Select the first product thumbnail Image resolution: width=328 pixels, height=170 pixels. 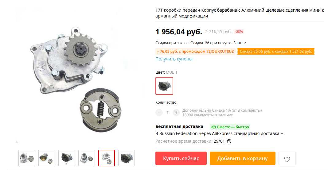tap(27, 158)
